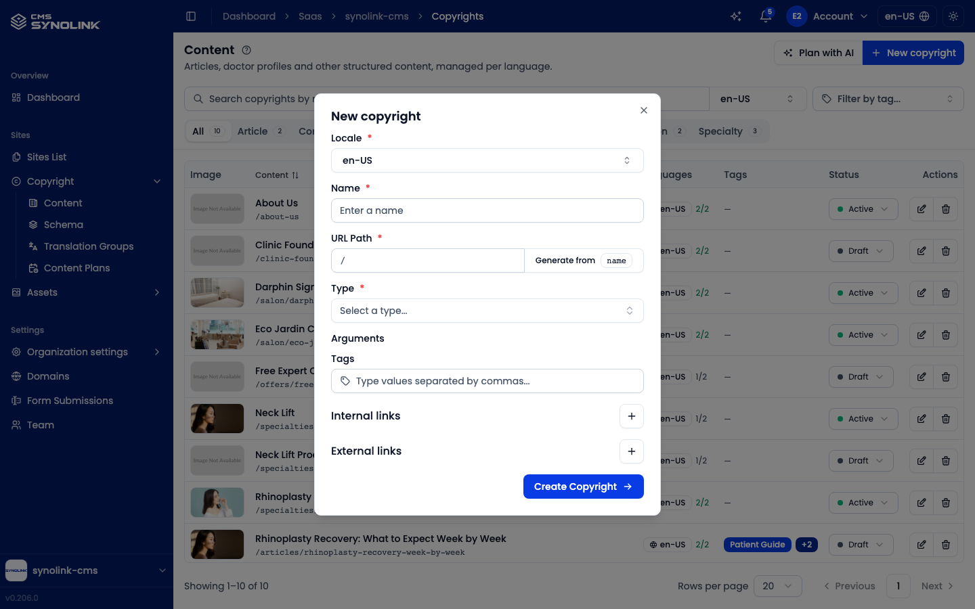Open the Filter by tag dropdown

(888, 99)
